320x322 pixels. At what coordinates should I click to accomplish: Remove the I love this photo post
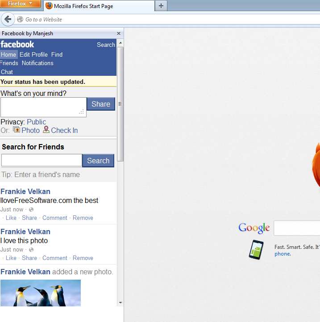click(83, 258)
